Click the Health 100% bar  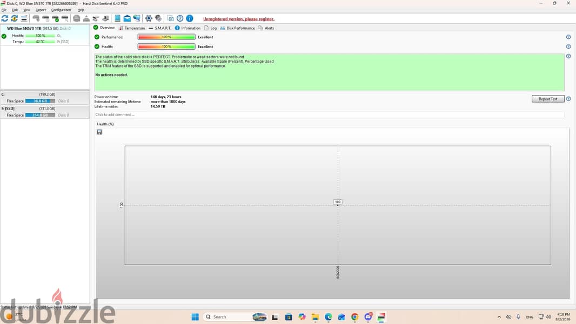[x=166, y=46]
